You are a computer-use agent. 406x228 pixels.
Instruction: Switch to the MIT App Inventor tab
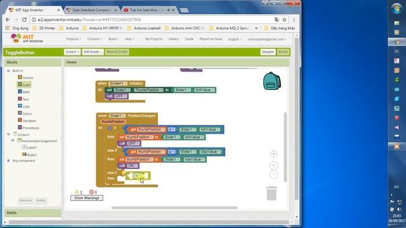click(34, 10)
